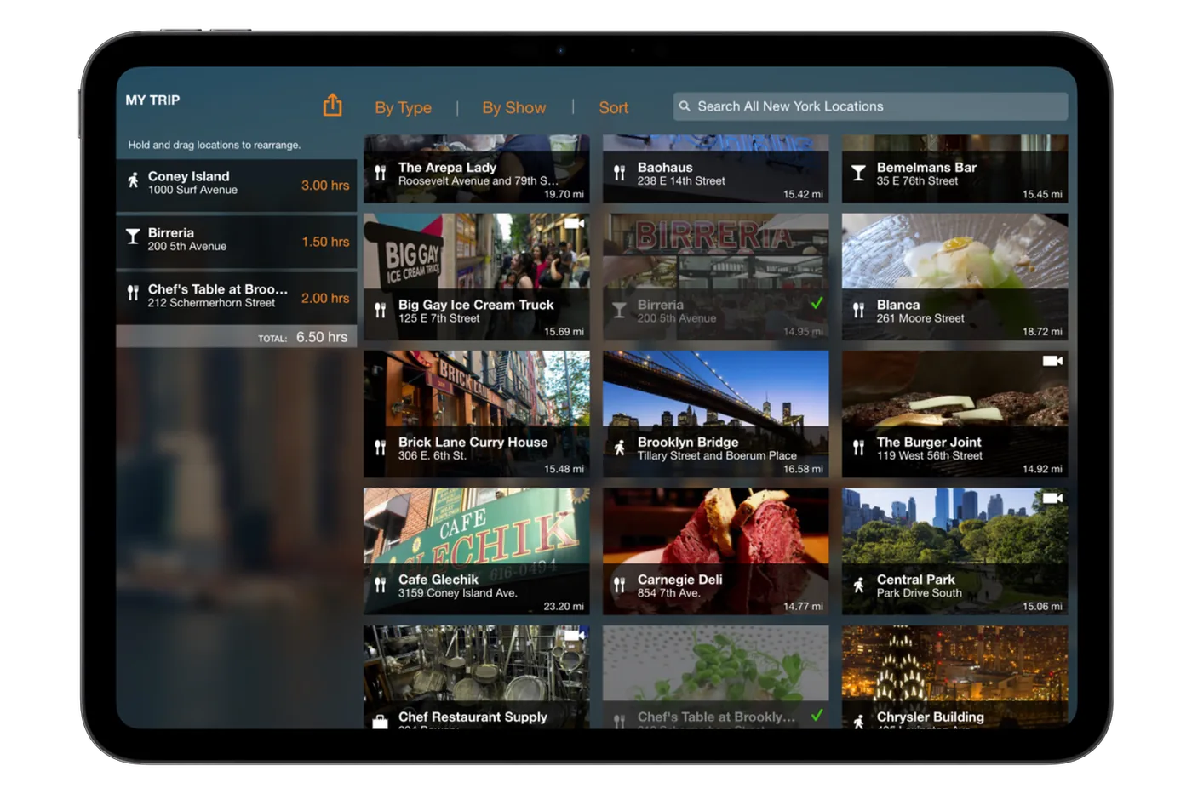
Task: Open the Chrysler Building card
Action: tap(954, 677)
